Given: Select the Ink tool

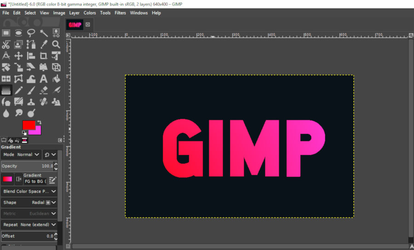Looking at the screenshot, I should point(6,102).
